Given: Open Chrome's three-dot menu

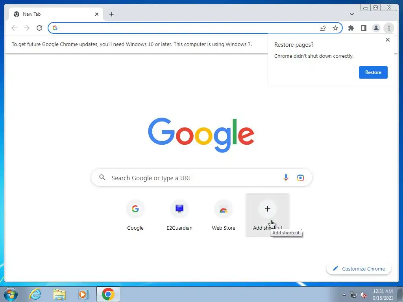Looking at the screenshot, I should point(389,28).
